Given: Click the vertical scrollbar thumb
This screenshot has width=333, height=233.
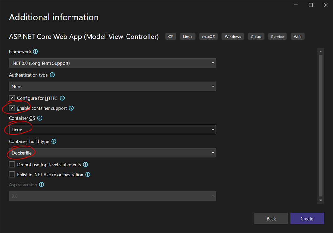Looking at the screenshot, I should [x=321, y=126].
